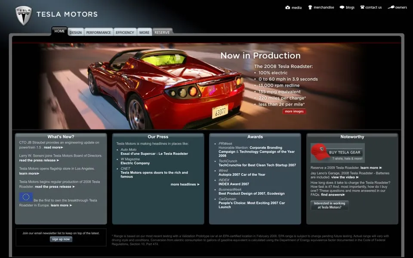Image resolution: width=413 pixels, height=258 pixels.
Task: Click the BUY TESLA GEAR banner
Action: 338,153
